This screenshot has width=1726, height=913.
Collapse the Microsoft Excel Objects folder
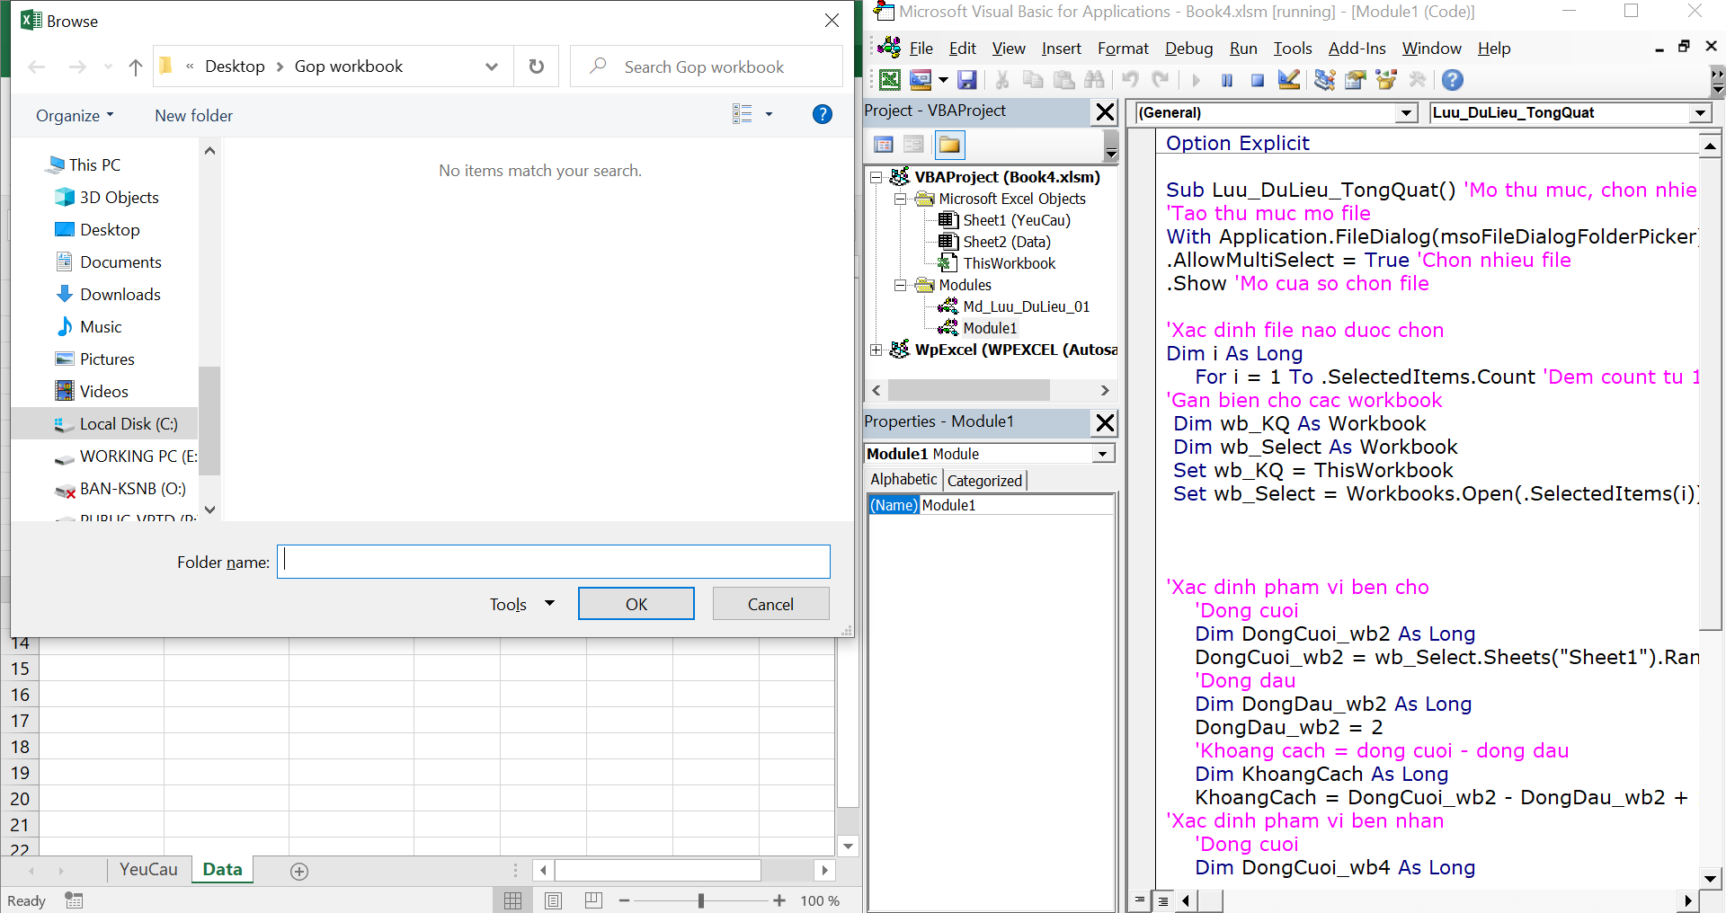900,199
